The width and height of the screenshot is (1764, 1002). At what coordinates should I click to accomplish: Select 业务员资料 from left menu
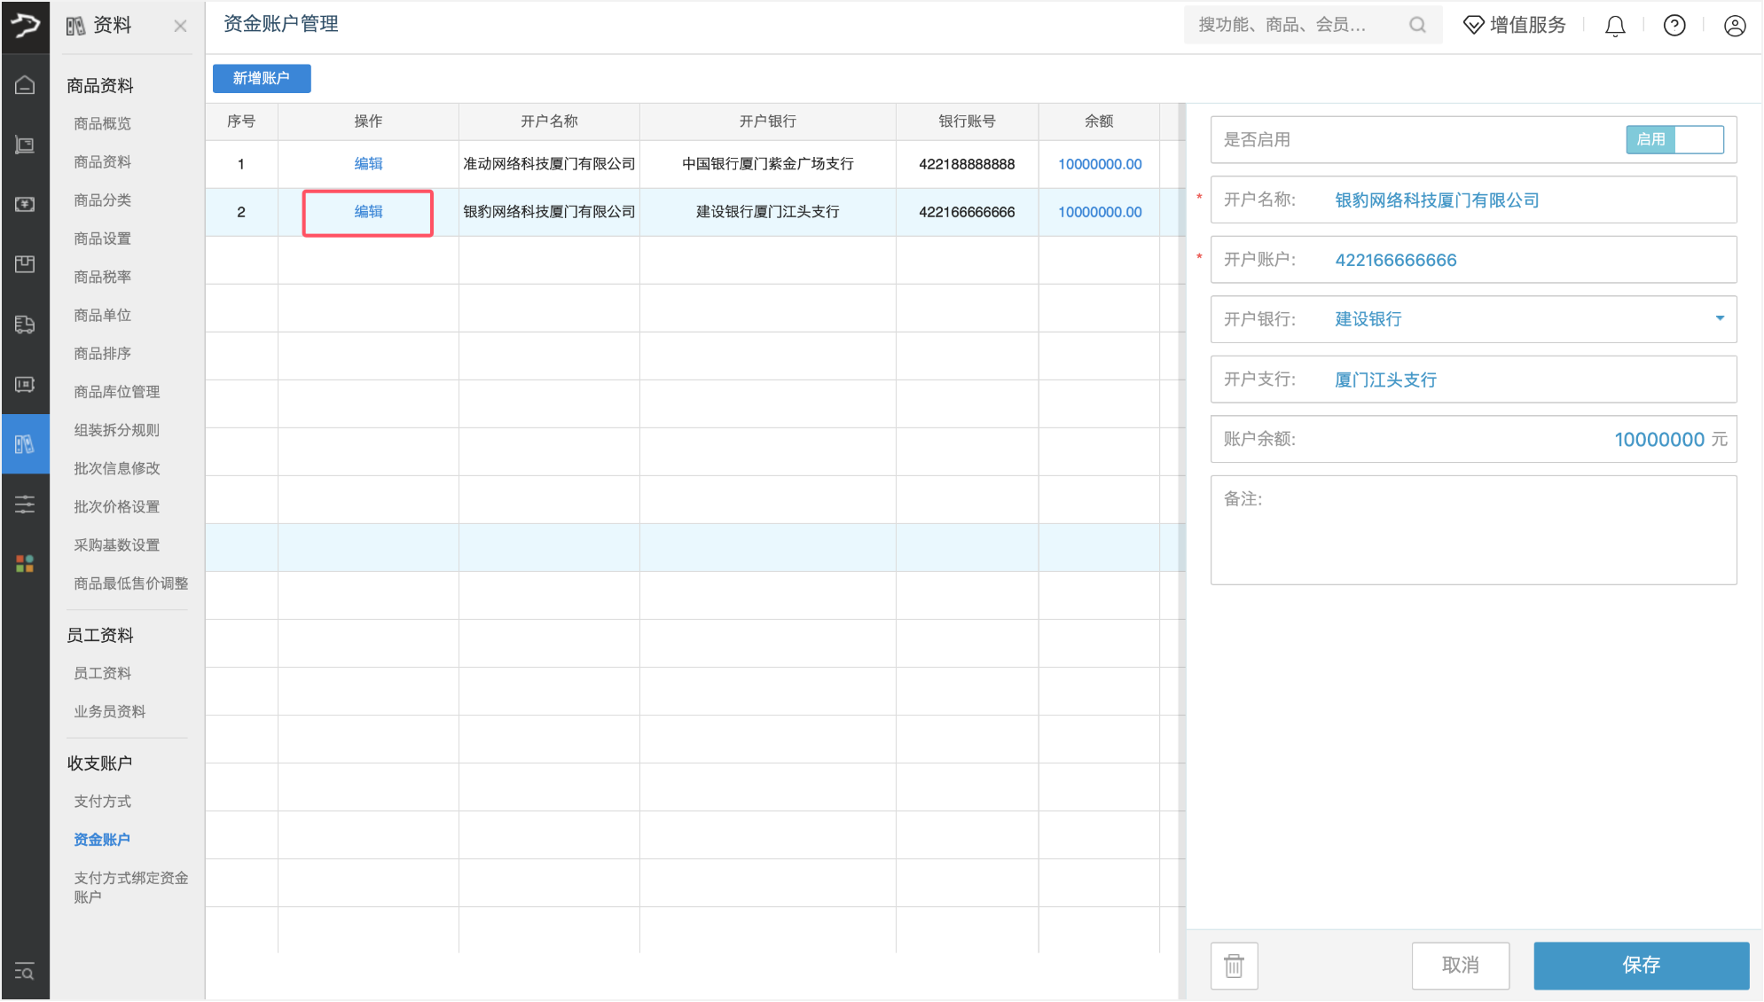tap(109, 710)
